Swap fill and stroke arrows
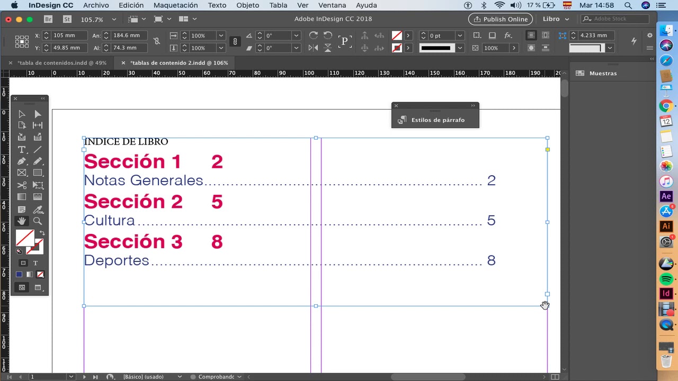This screenshot has width=678, height=381. (42, 233)
